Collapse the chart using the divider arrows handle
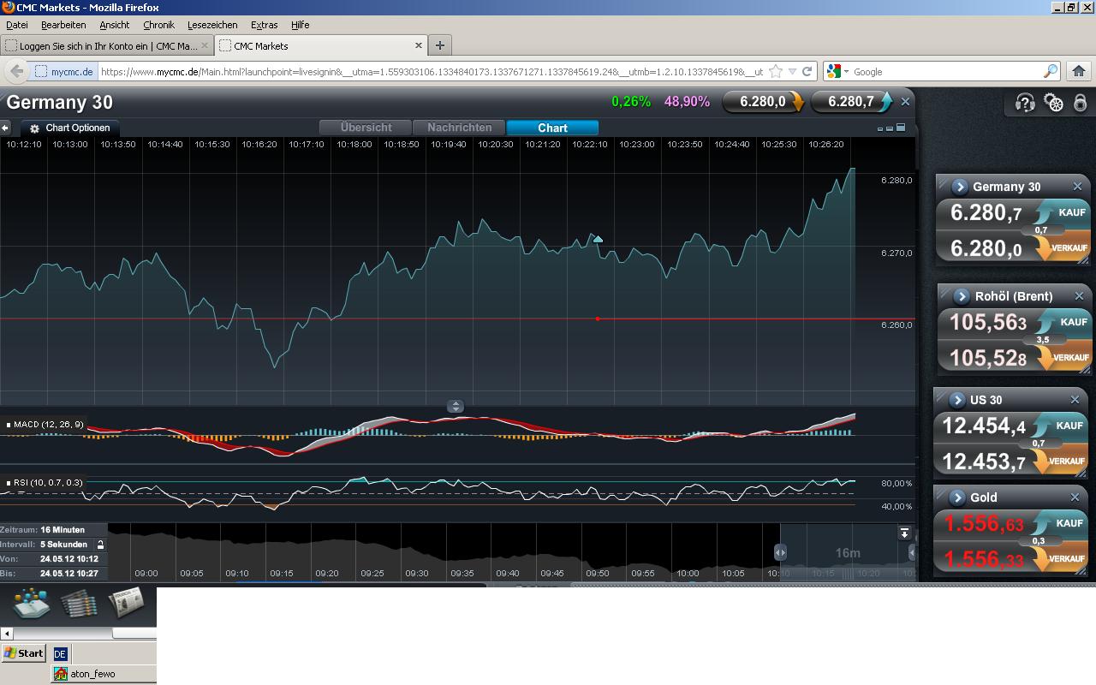Screen dimensions: 1096x685 [x=456, y=407]
